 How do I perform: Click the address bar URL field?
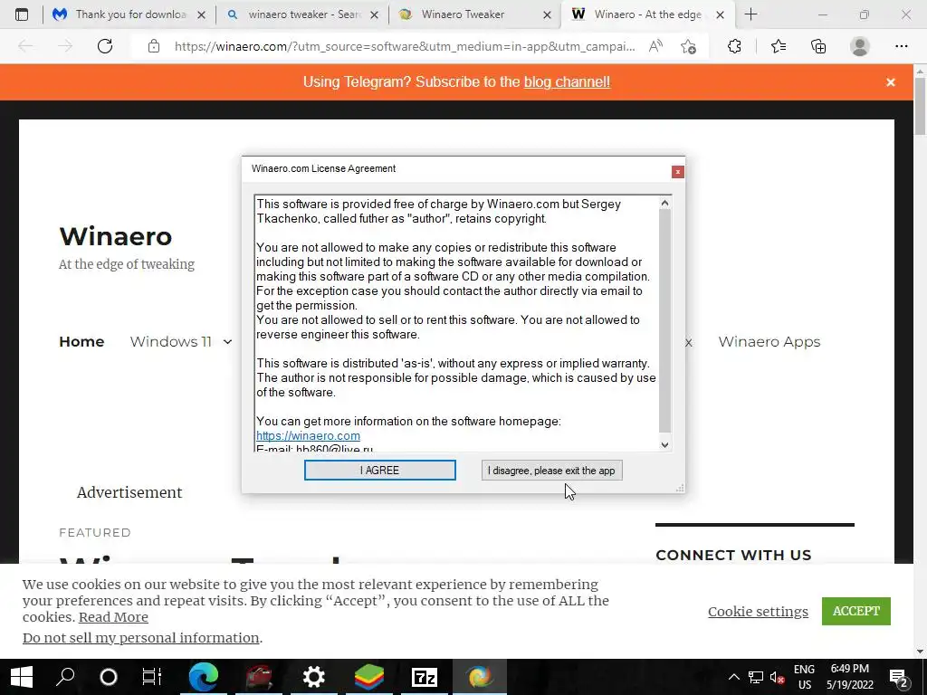(405, 46)
